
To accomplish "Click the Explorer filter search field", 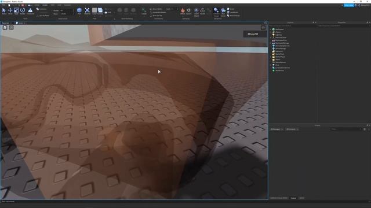I will [293, 25].
